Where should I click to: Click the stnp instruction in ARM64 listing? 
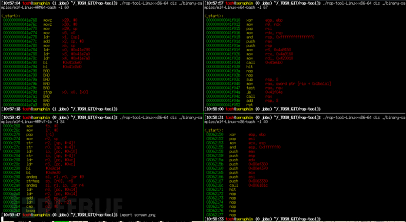pyautogui.click(x=48, y=92)
